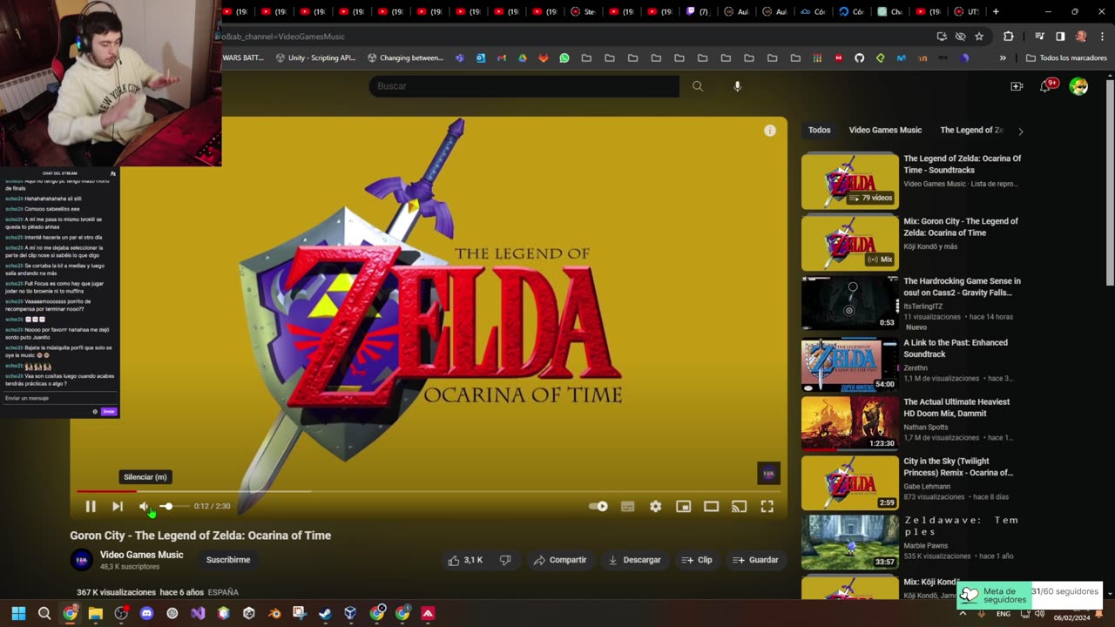Cast the video to a TV

pyautogui.click(x=739, y=506)
